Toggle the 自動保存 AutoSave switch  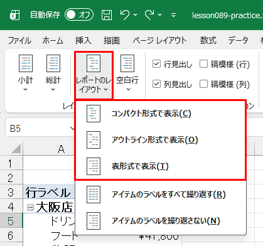[x=79, y=14]
